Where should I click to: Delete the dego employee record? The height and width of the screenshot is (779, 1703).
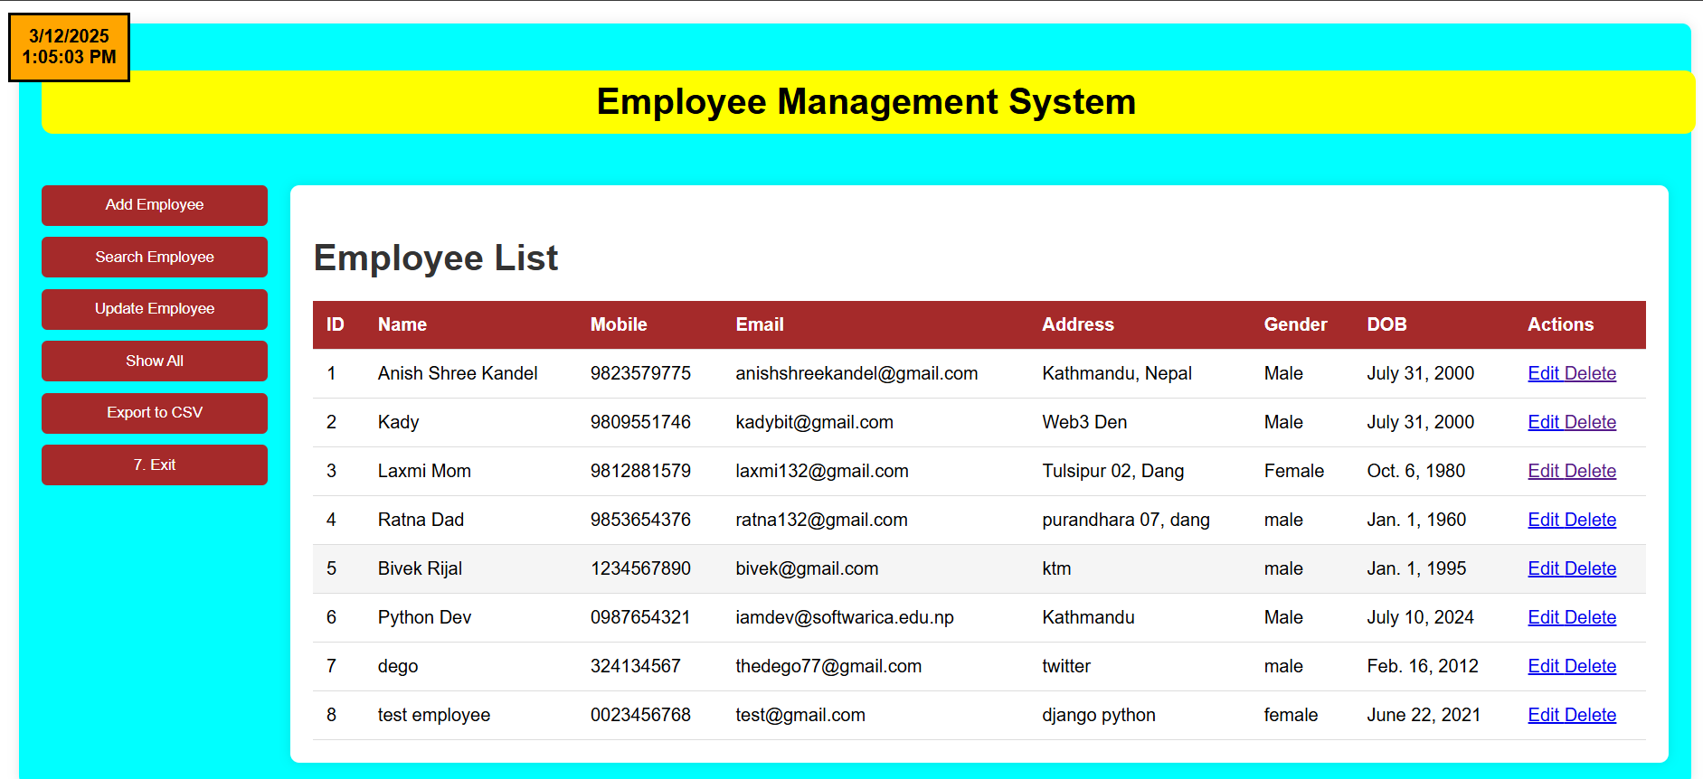tap(1591, 666)
